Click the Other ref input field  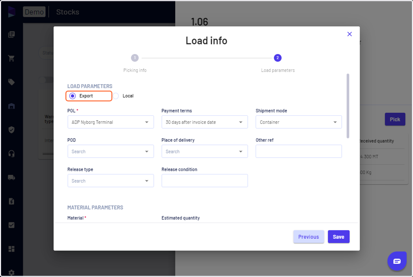[299, 151]
